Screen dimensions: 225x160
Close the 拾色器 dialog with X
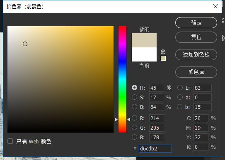tap(215, 6)
